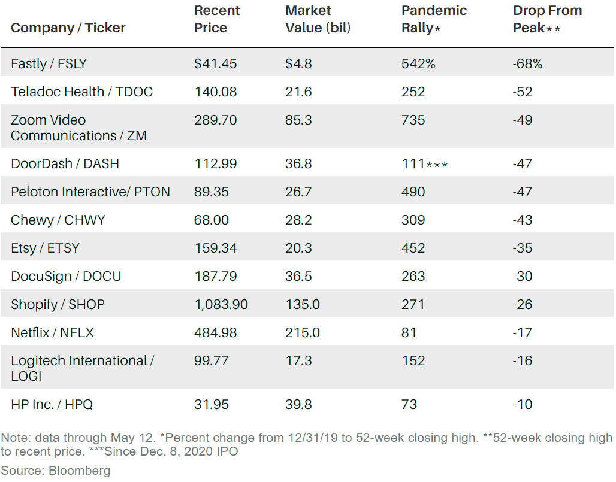Click the Pandemic Rally column header
The width and height of the screenshot is (616, 482).
coord(434,19)
